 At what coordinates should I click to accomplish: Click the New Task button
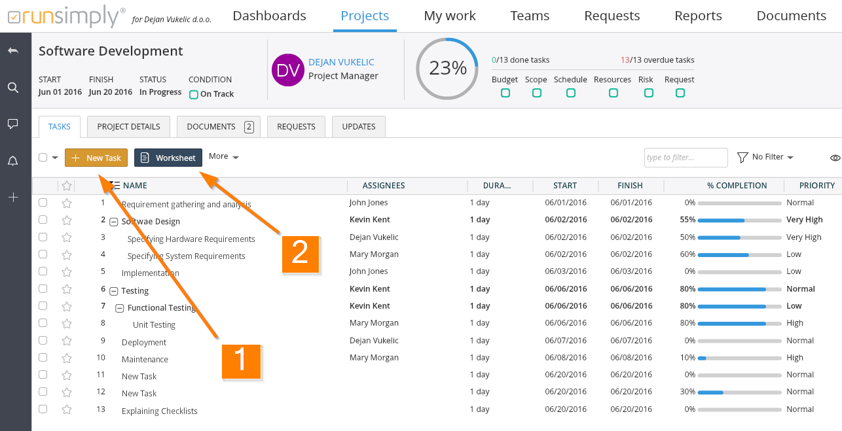pyautogui.click(x=96, y=158)
